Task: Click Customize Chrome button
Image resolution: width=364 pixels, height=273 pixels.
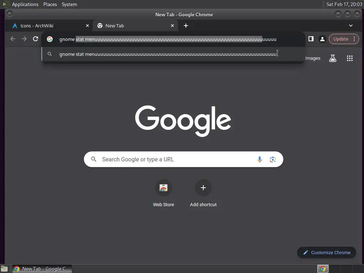Action: 327,253
